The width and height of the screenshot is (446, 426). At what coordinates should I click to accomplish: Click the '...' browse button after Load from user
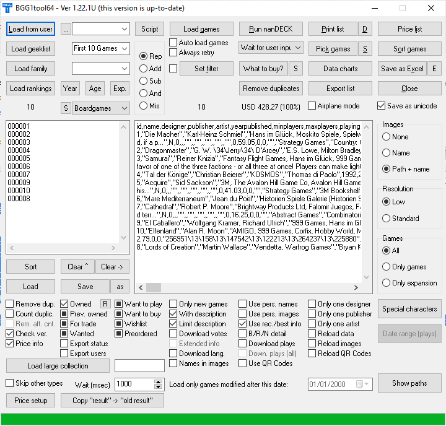click(x=66, y=29)
